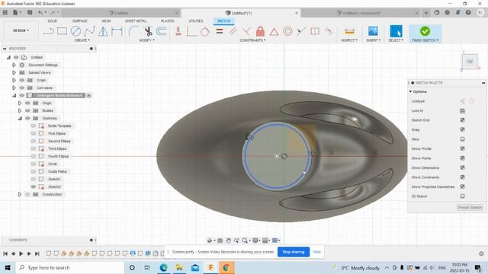This screenshot has height=274, width=488.
Task: Apply the Concentric constraint
Action: [287, 31]
